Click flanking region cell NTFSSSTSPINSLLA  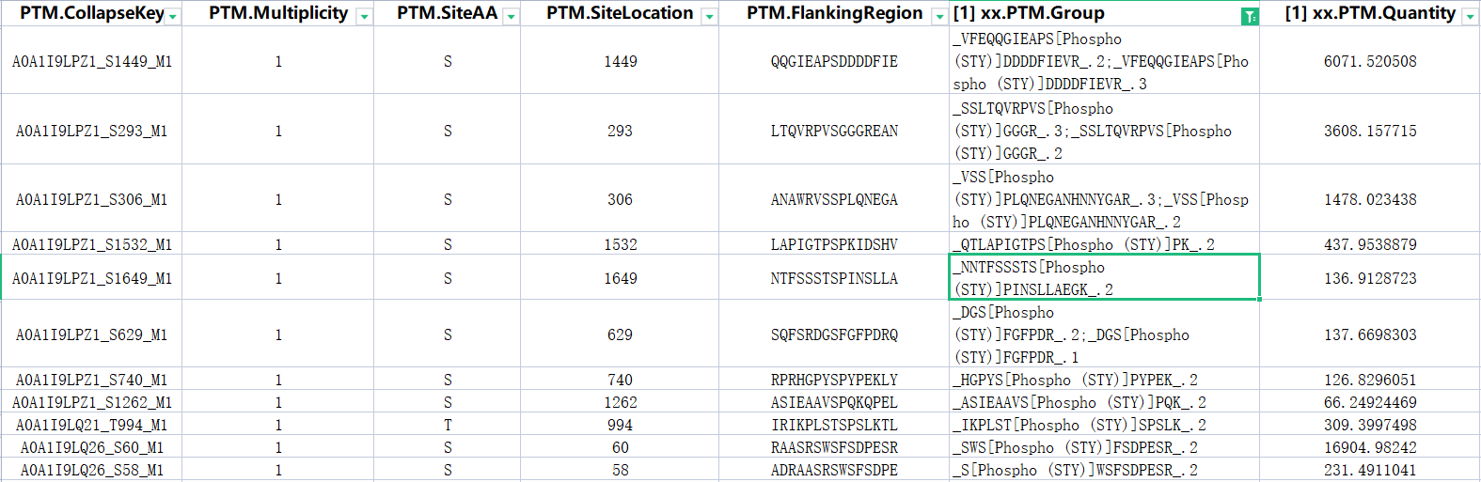(x=833, y=278)
